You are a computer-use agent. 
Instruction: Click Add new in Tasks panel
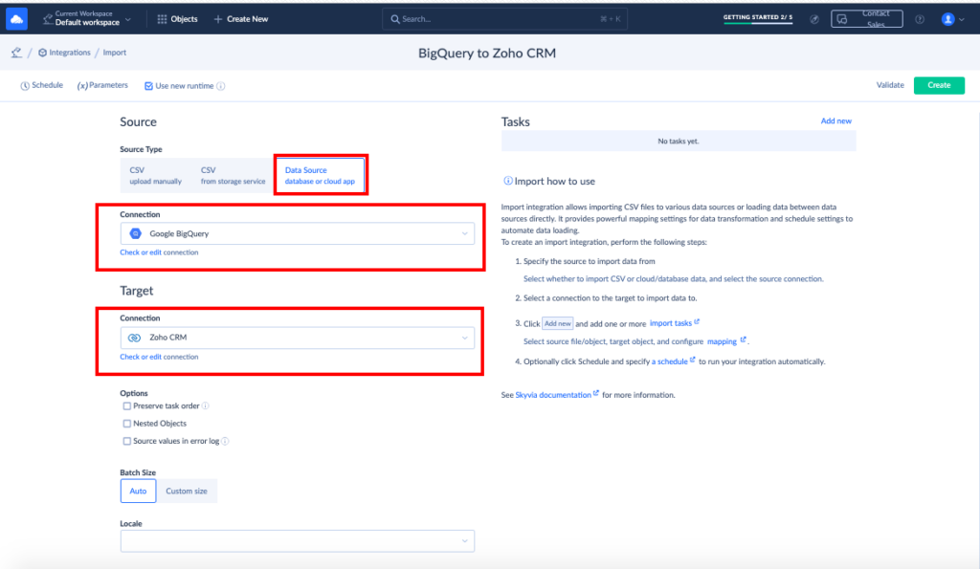point(835,120)
